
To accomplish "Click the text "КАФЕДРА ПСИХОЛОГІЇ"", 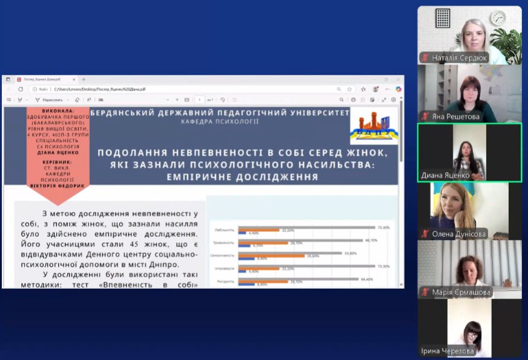I will 220,121.
